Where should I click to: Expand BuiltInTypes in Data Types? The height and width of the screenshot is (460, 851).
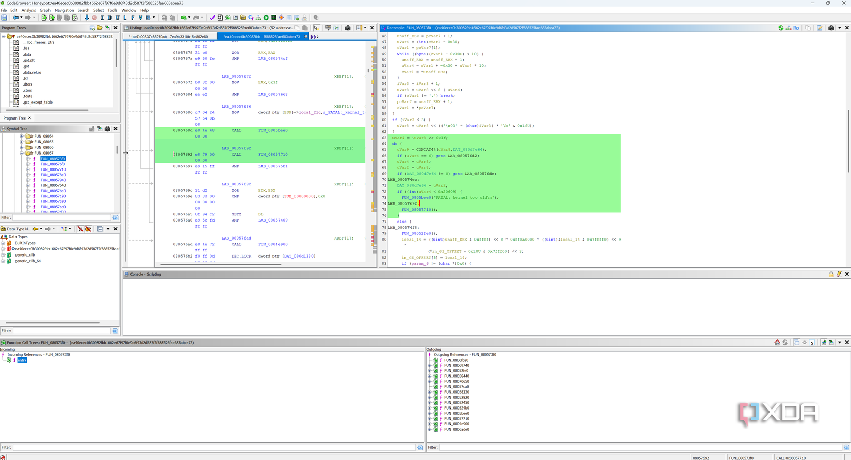pos(3,243)
